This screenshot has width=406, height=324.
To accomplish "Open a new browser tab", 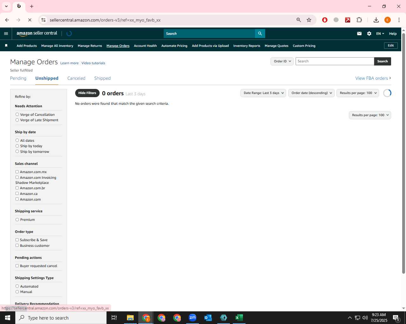I will [x=32, y=6].
